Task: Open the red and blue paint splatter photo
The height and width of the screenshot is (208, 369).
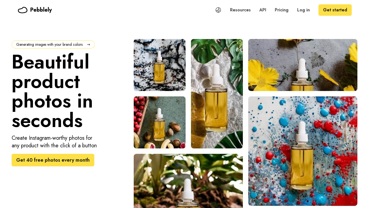Action: (303, 151)
